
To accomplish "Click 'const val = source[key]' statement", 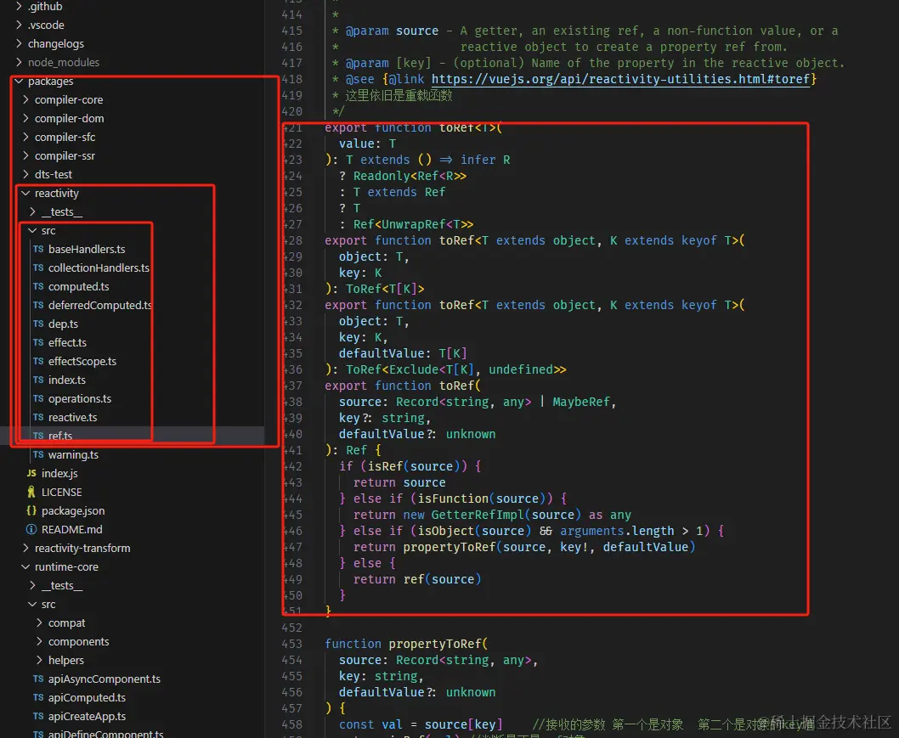I will 421,724.
